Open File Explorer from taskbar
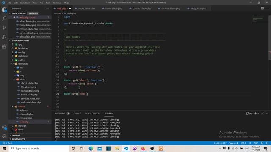The width and height of the screenshot is (271, 152). 117,148
